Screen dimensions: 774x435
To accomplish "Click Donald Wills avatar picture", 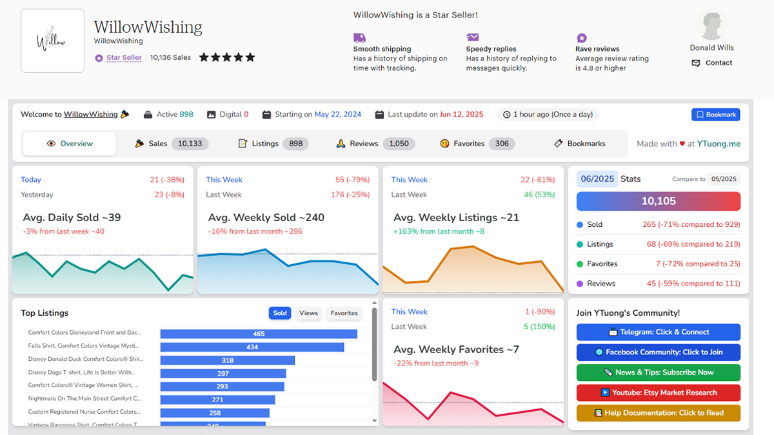I will [x=711, y=25].
